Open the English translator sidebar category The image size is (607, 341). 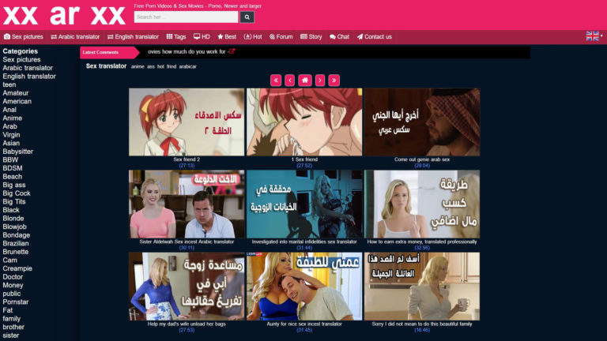tap(29, 77)
